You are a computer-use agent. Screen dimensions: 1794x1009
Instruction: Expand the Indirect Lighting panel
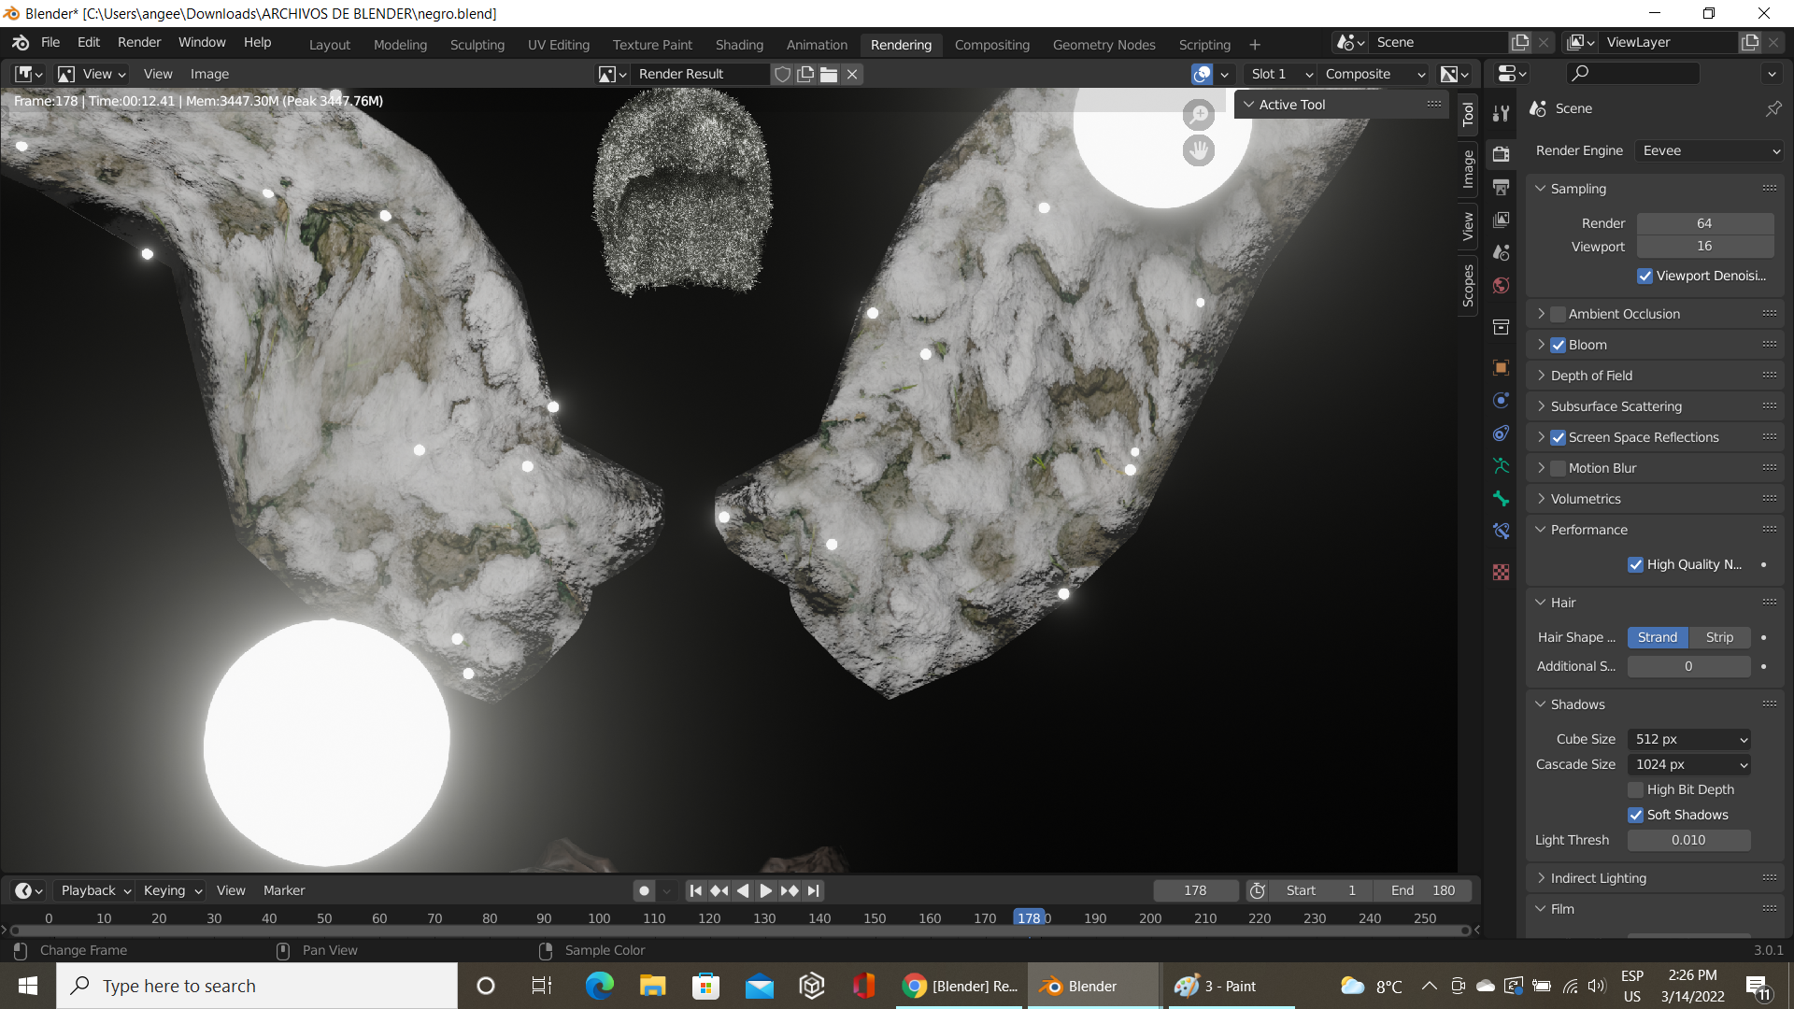1598,878
